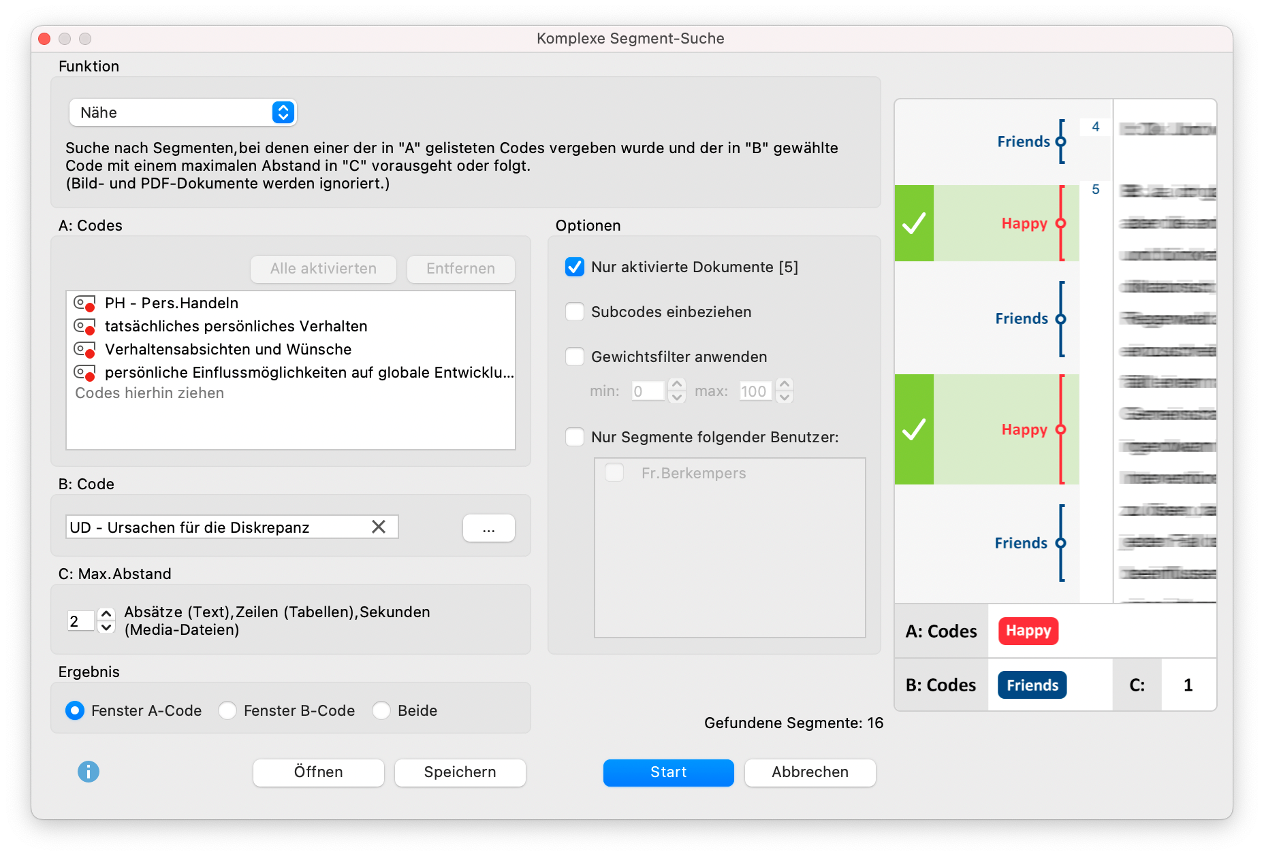Clear the B code with the X icon
This screenshot has width=1264, height=856.
tap(379, 527)
